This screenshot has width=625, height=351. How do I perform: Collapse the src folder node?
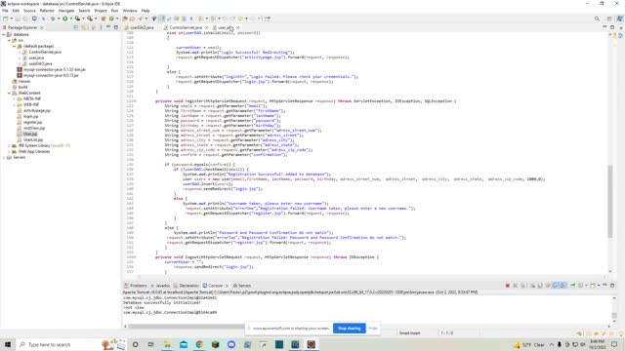(9, 40)
